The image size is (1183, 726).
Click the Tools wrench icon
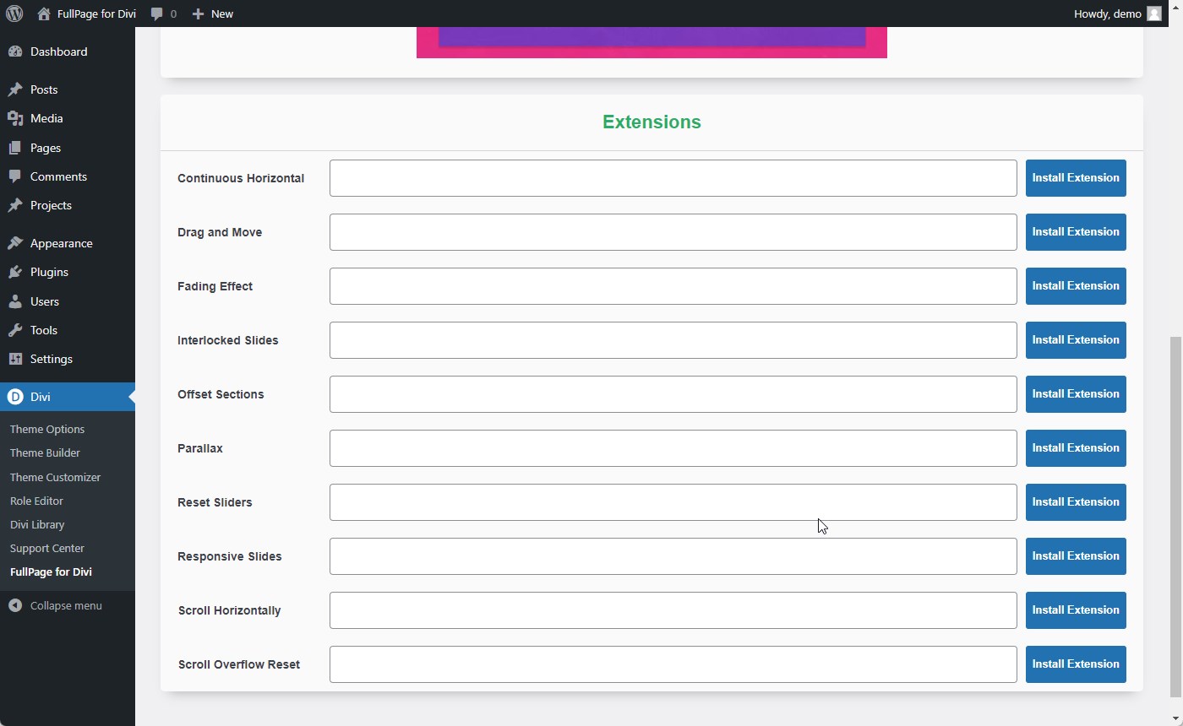(x=15, y=330)
